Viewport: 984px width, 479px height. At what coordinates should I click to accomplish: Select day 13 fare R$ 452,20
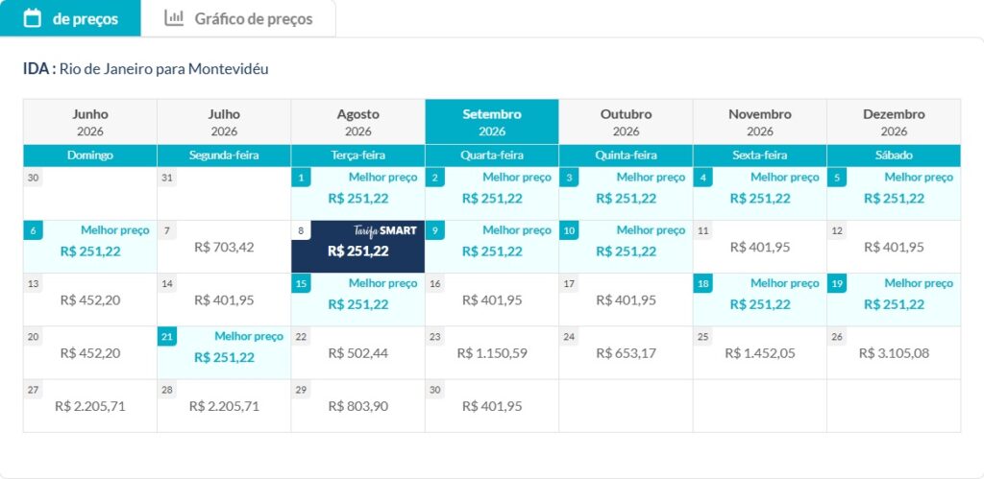[89, 299]
